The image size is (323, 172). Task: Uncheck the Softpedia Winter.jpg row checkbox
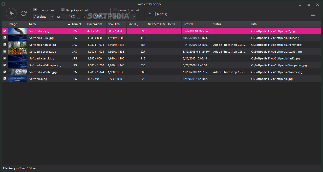[x=5, y=72]
